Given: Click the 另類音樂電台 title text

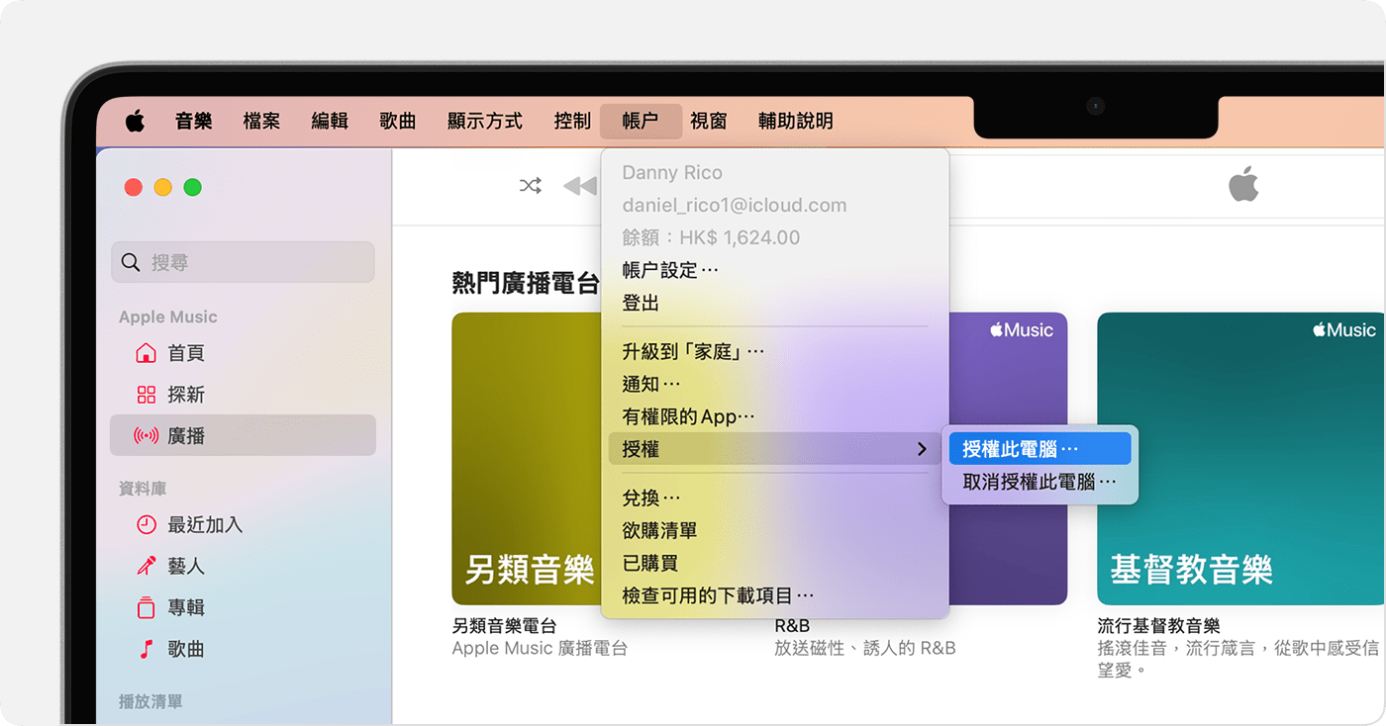Looking at the screenshot, I should click(505, 626).
